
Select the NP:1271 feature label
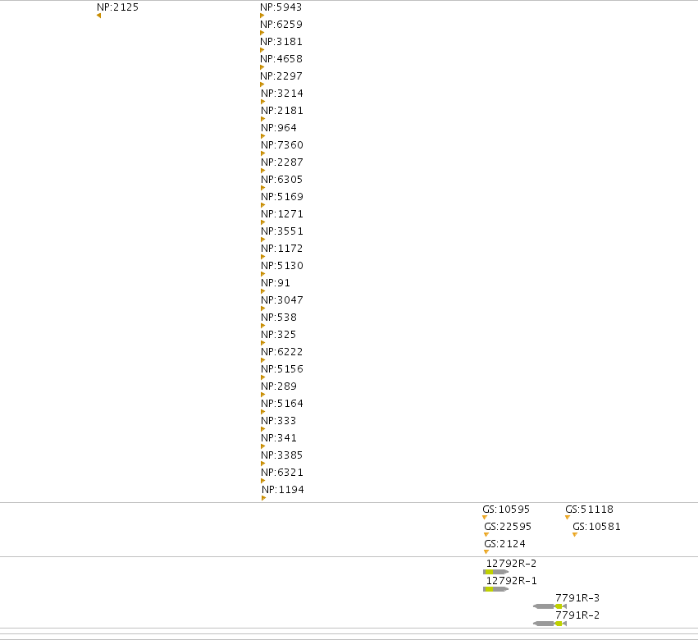click(x=282, y=214)
